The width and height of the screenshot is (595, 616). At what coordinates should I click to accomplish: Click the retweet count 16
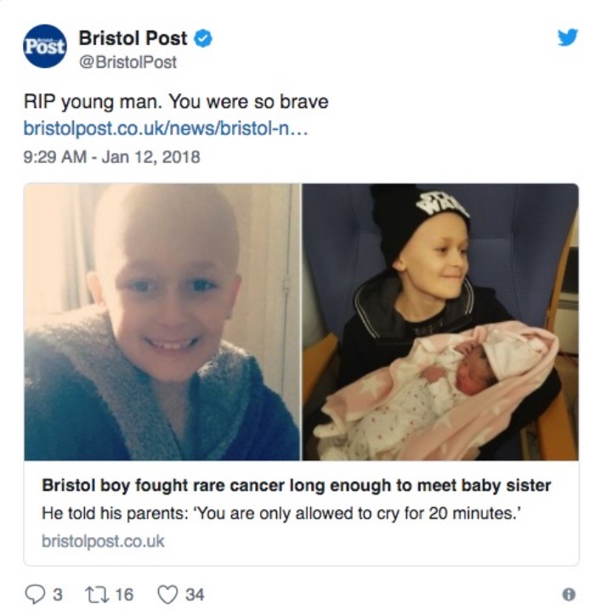[124, 595]
